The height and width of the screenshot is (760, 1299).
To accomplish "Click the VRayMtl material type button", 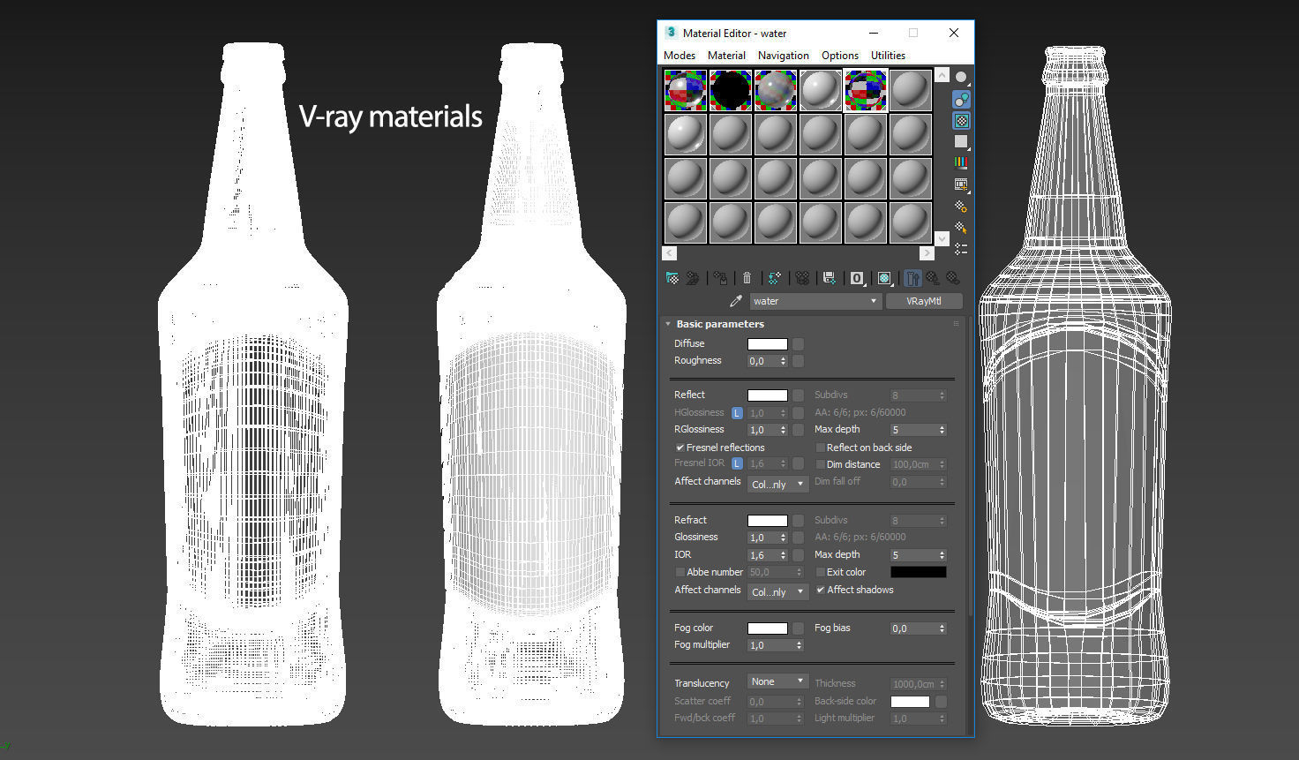I will tap(924, 301).
